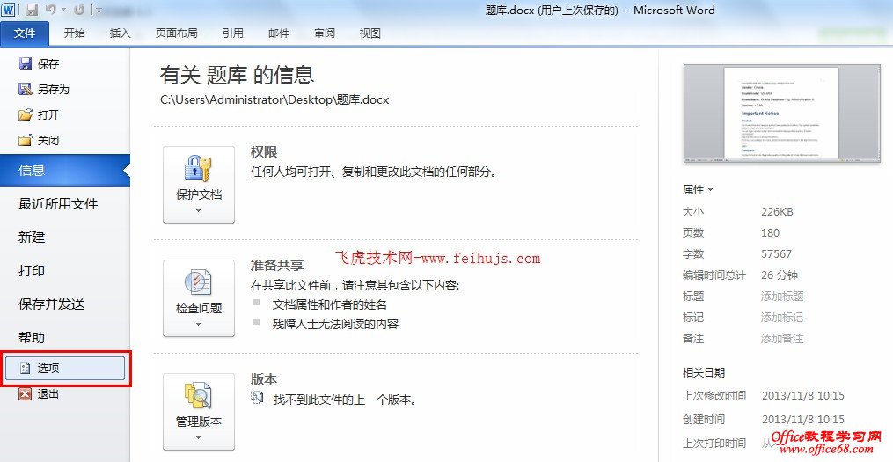Switch to the 插入 ribbon tab
Screen dimensions: 893x462
[x=120, y=33]
